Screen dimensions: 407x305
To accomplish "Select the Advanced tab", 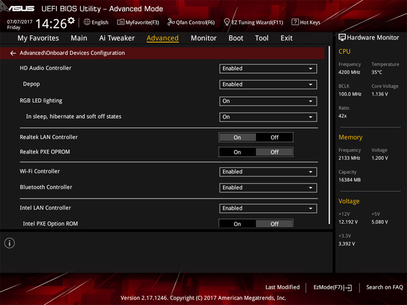I will (162, 38).
